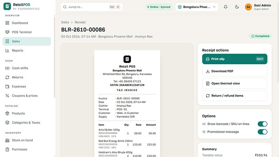Screen dimensions: 279x157
Task: Switch to dark mode with moon icon
Action: click(x=237, y=7)
